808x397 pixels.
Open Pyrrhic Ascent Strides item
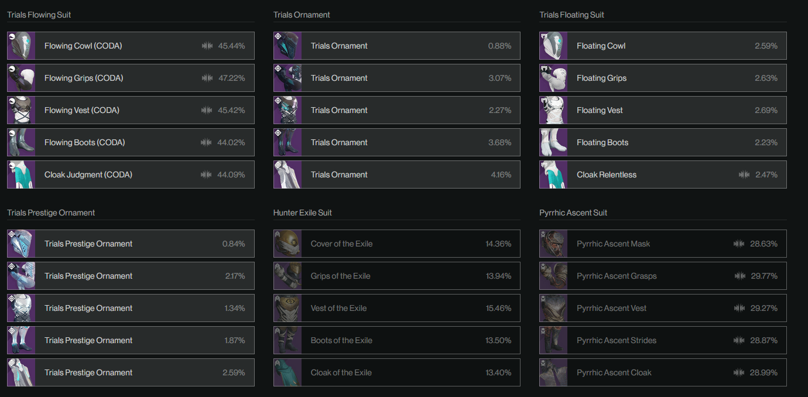coord(663,340)
